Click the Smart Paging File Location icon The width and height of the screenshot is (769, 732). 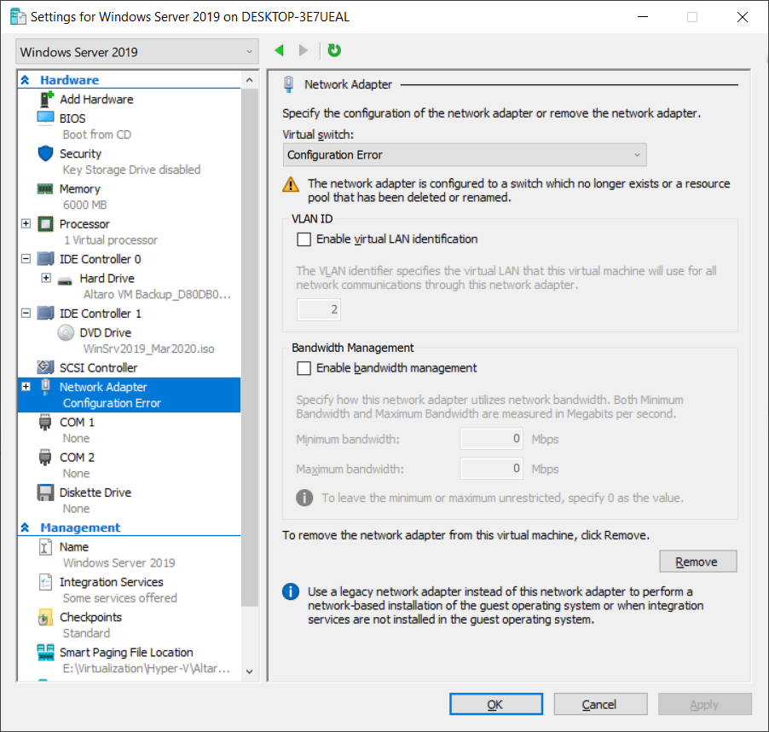tap(45, 653)
